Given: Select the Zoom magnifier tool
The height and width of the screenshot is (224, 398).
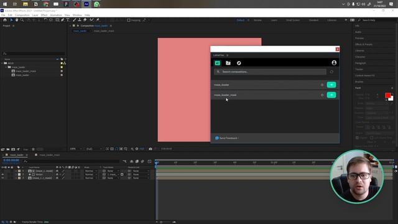Looking at the screenshot, I should click(x=22, y=20).
